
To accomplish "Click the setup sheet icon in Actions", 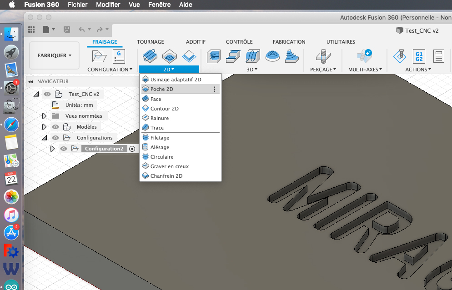I will [438, 56].
